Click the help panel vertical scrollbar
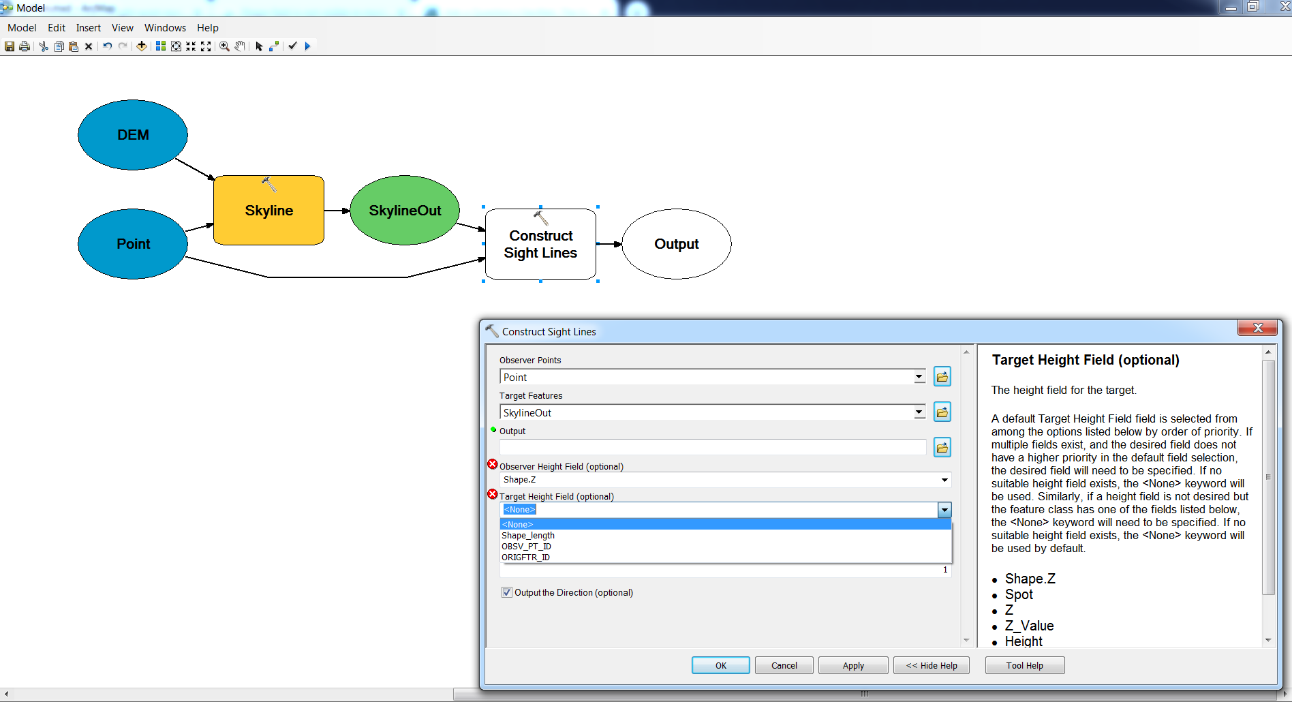 tap(1268, 477)
